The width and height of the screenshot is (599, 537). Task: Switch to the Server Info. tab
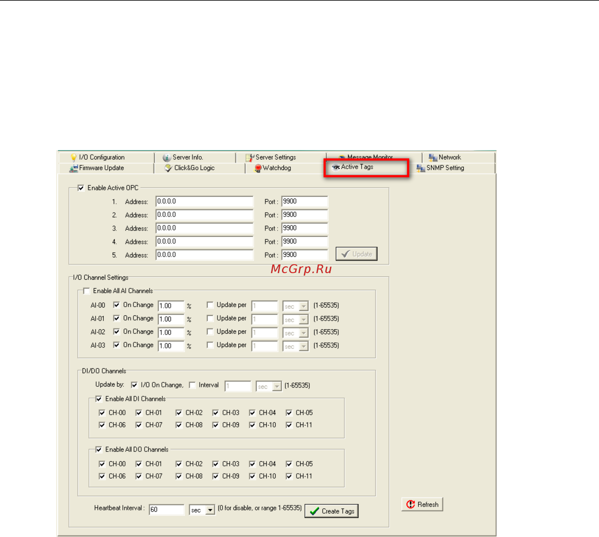click(x=195, y=158)
